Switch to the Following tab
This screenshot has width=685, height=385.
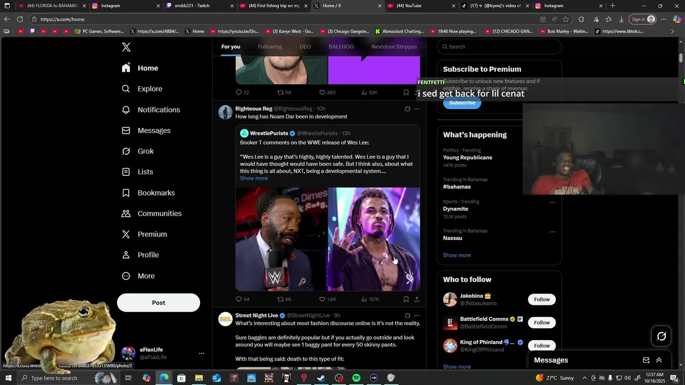pyautogui.click(x=270, y=47)
